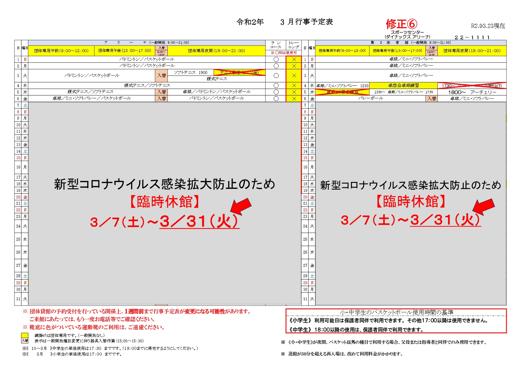Select Arena's red "【臨時休館】" text
The image size is (526, 372).
pyautogui.click(x=164, y=202)
